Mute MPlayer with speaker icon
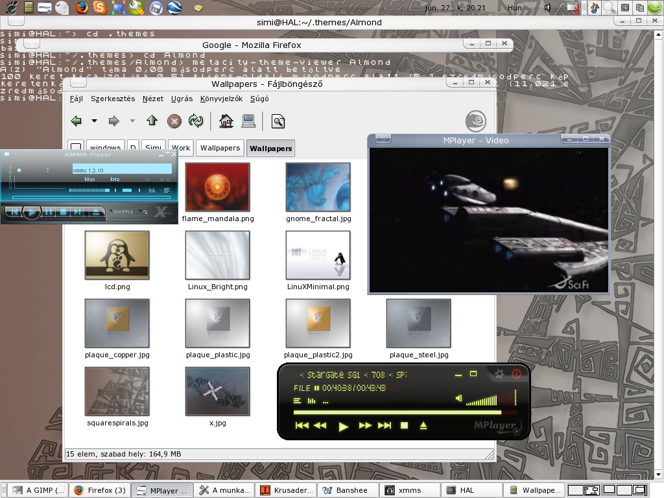 pos(458,399)
